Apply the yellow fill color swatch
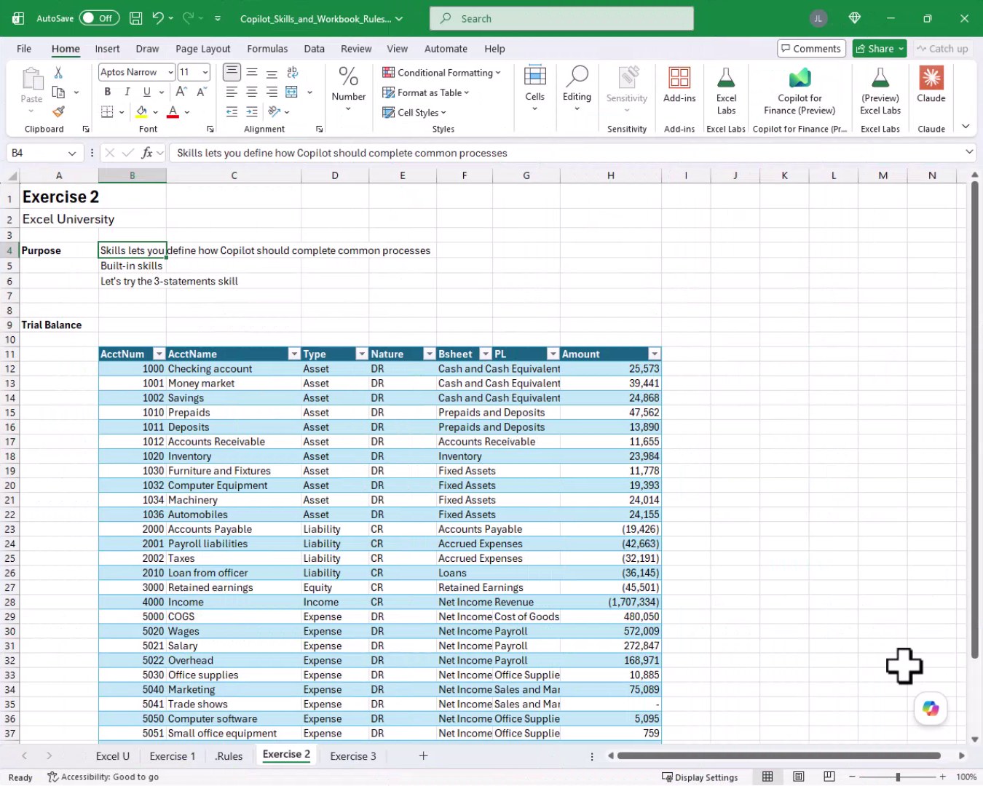The width and height of the screenshot is (983, 786). [x=141, y=111]
